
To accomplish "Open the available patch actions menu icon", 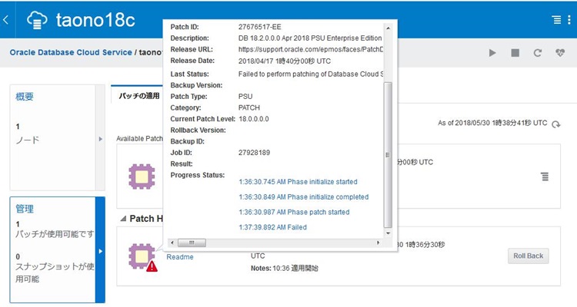I will 545,177.
